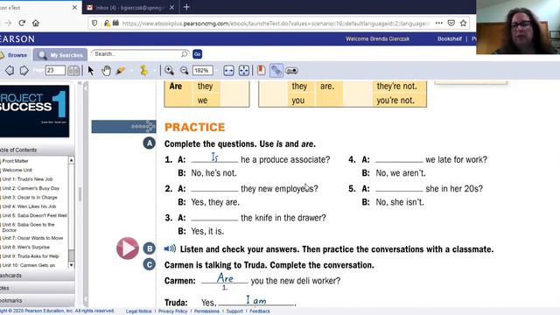Open a new browser tab
This screenshot has height=315, width=560.
click(x=186, y=7)
